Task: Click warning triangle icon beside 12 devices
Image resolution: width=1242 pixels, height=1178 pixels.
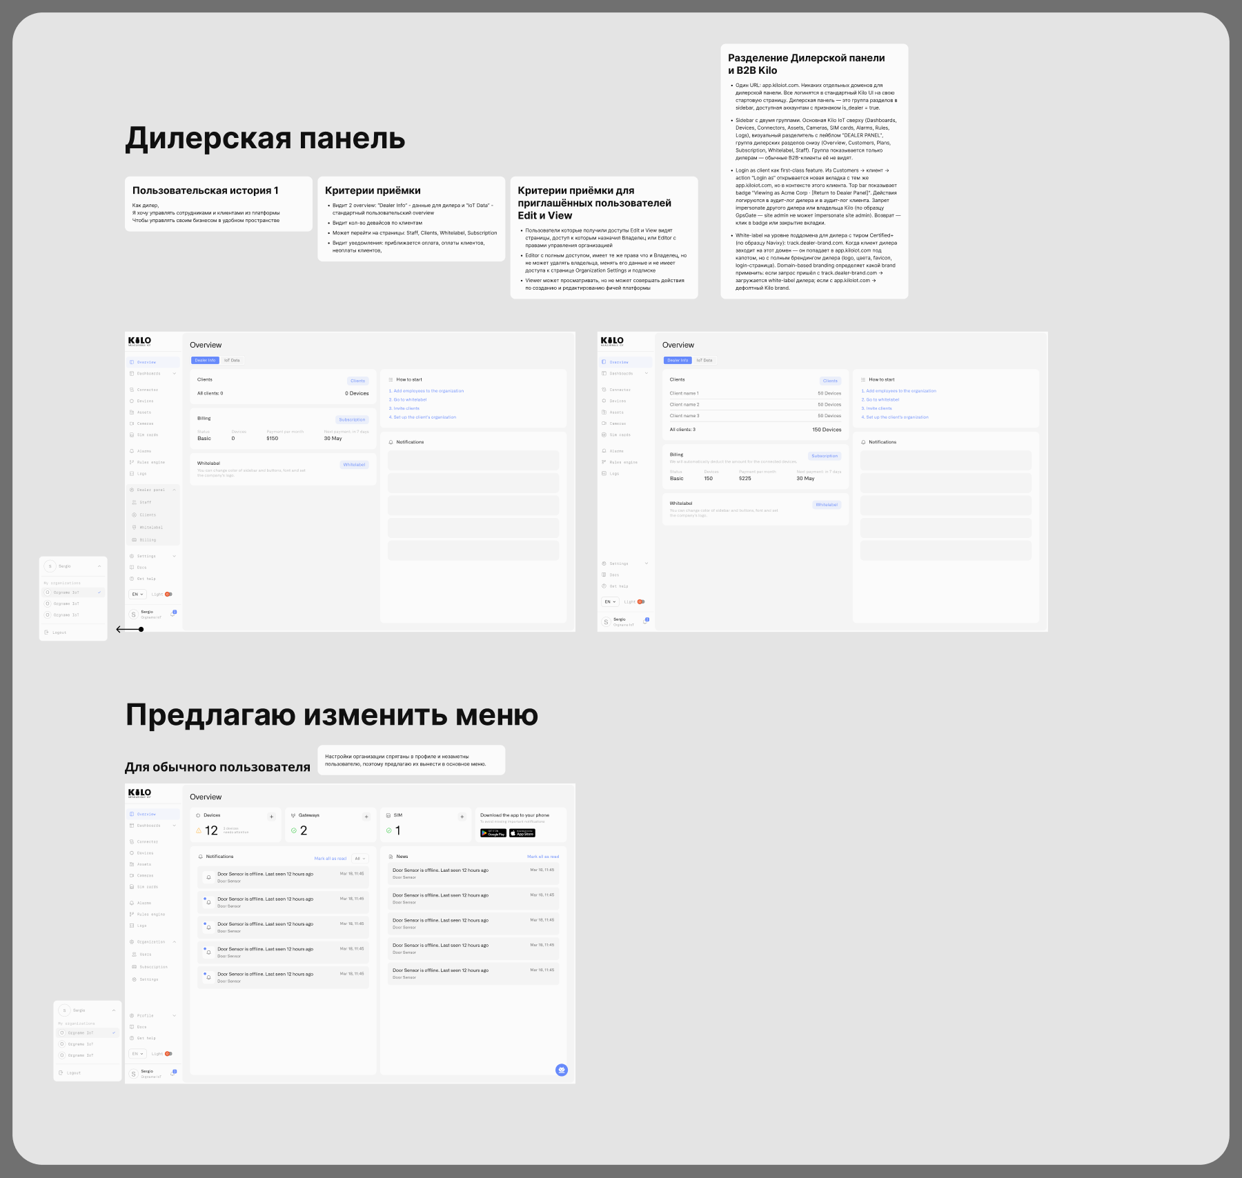Action: tap(199, 830)
